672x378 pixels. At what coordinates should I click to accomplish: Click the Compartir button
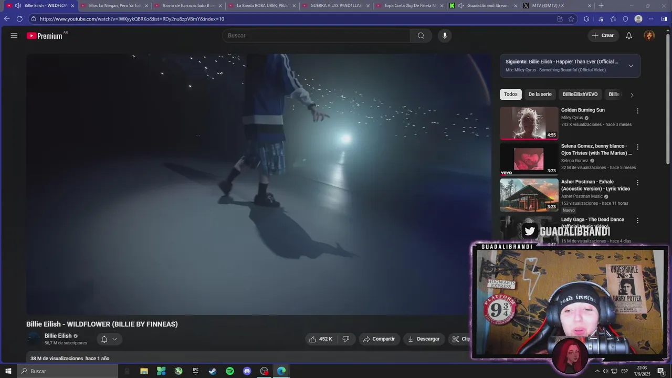click(x=380, y=339)
